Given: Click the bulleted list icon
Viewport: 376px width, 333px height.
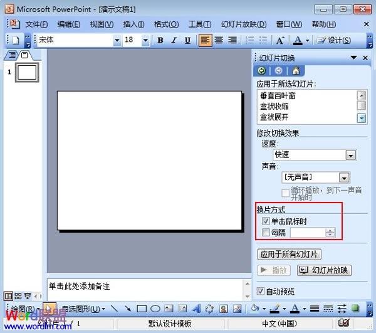Looking at the screenshot, I should (x=263, y=40).
